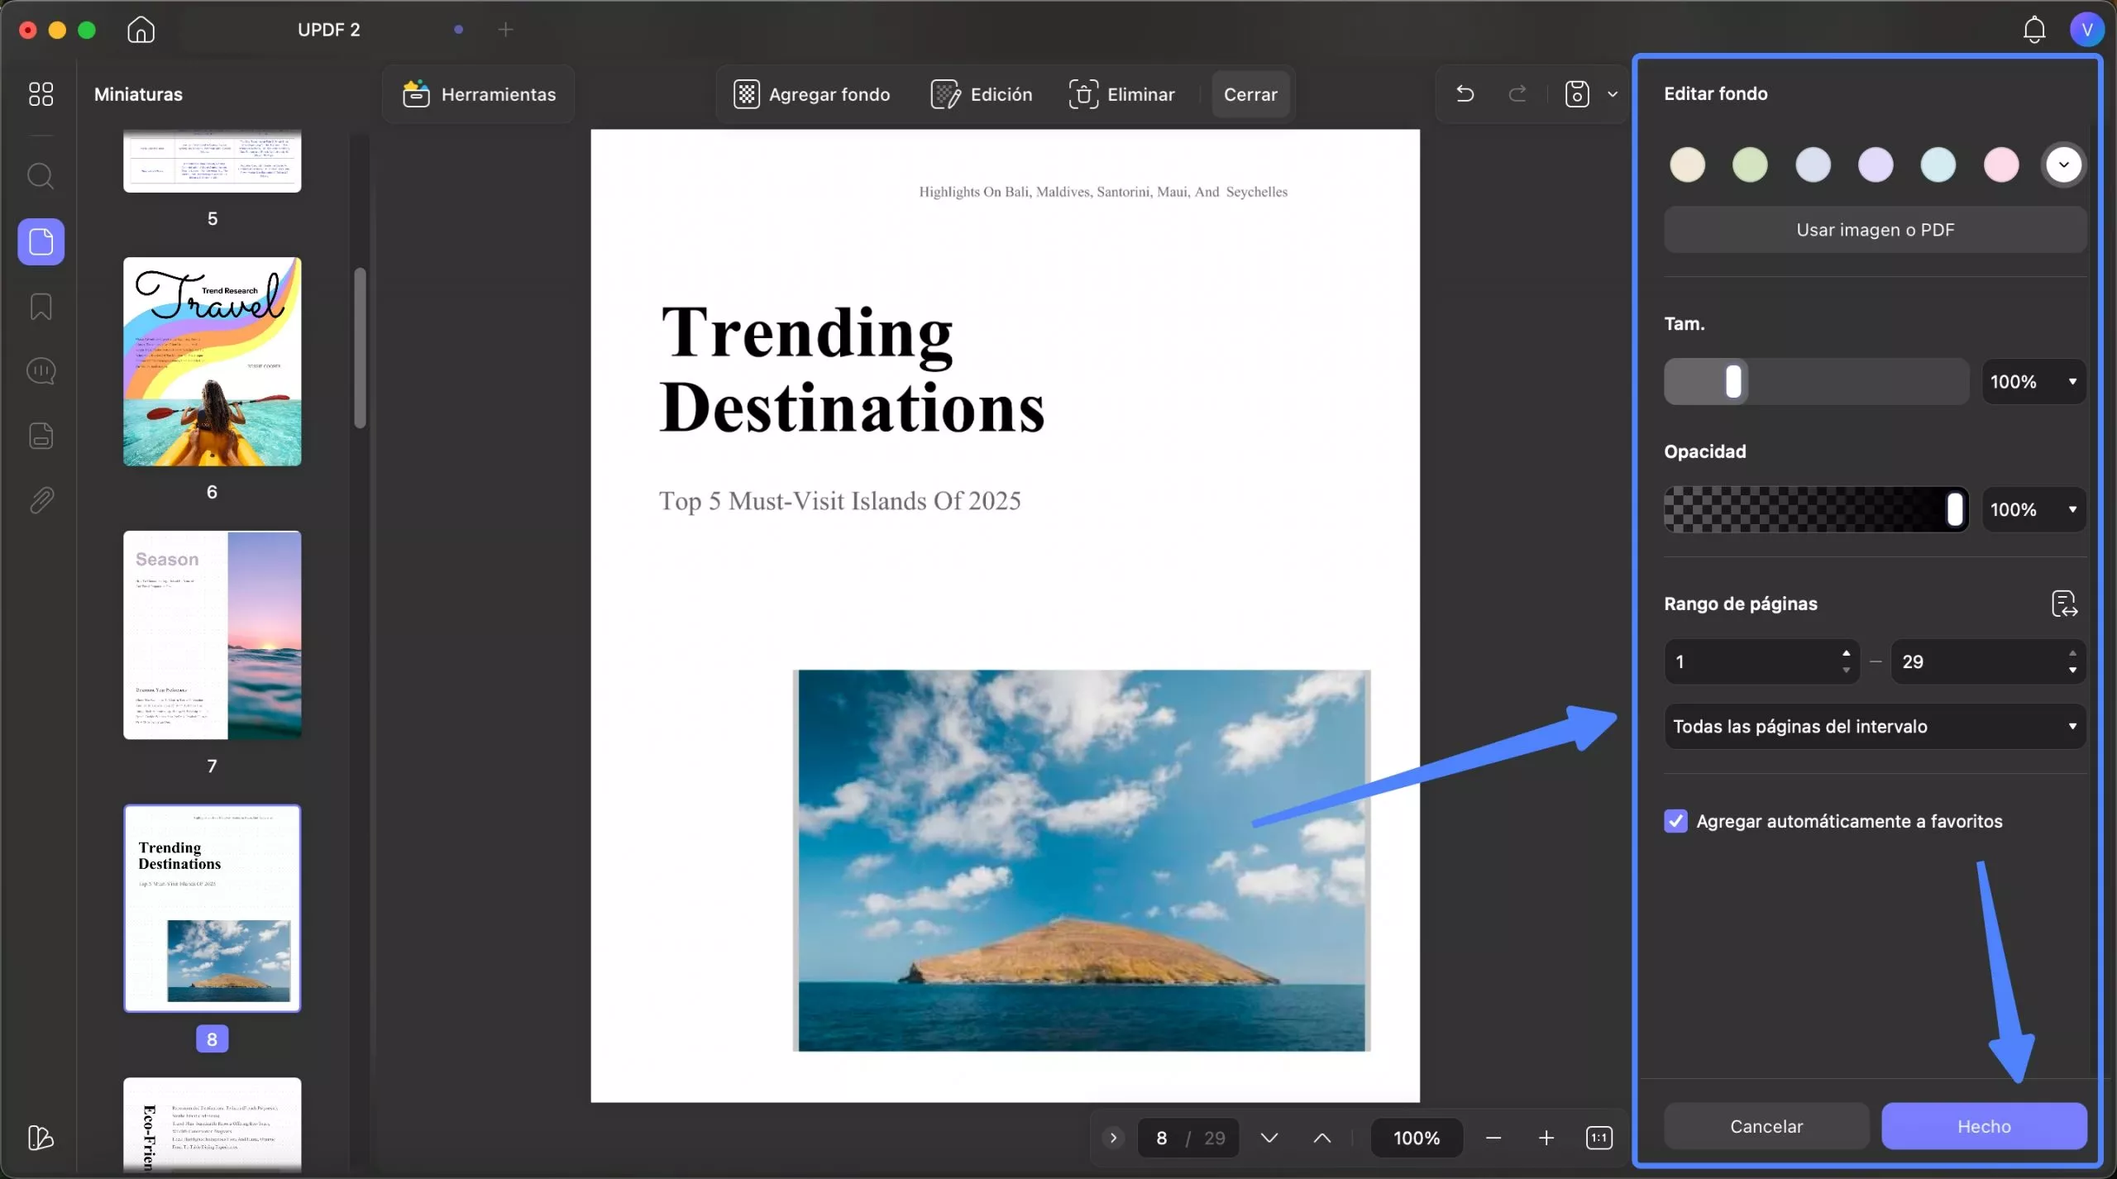Viewport: 2117px width, 1179px height.
Task: Zoom in with the plus icon
Action: coord(1546,1138)
